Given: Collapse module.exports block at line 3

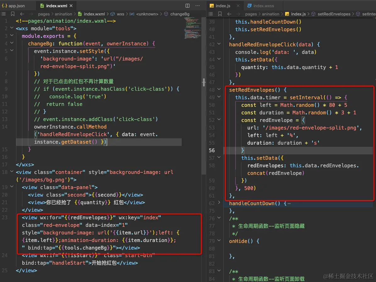Looking at the screenshot, I should point(12,35).
